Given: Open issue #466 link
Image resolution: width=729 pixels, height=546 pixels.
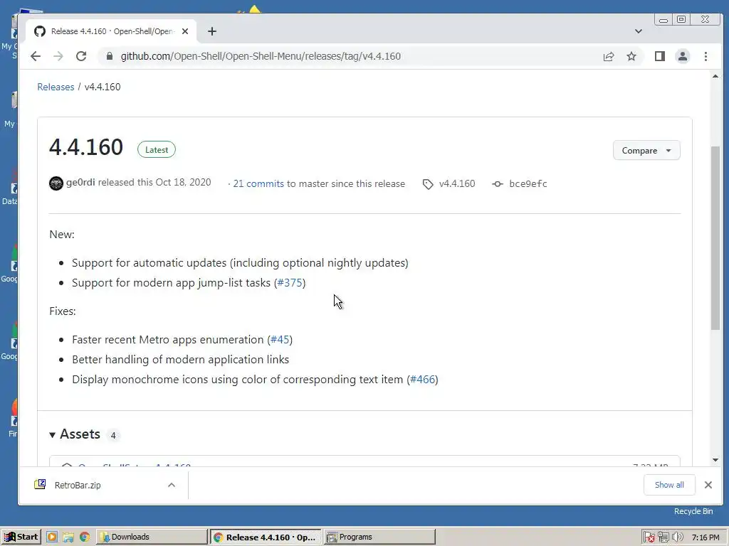Looking at the screenshot, I should click(423, 380).
